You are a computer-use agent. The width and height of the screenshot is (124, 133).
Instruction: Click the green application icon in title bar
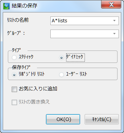click(6, 6)
